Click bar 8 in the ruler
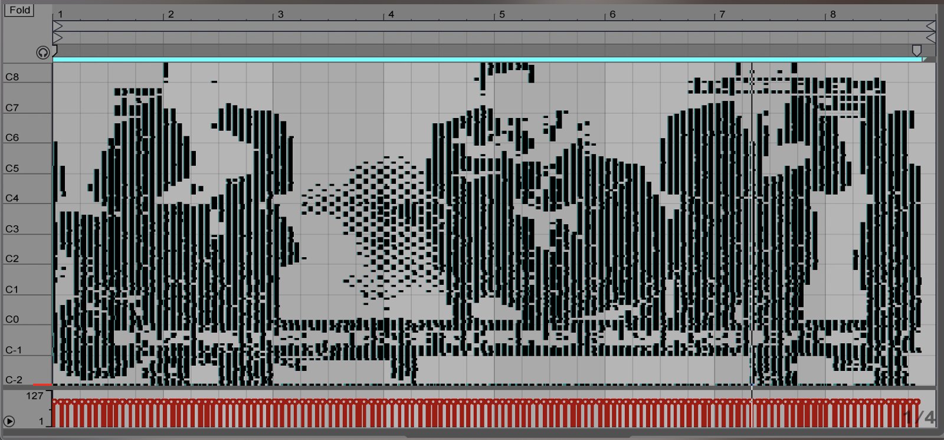This screenshot has width=944, height=440. [832, 14]
